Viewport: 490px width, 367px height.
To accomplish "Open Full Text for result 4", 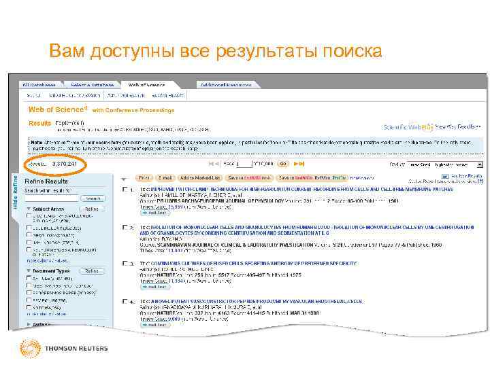I will (x=155, y=325).
